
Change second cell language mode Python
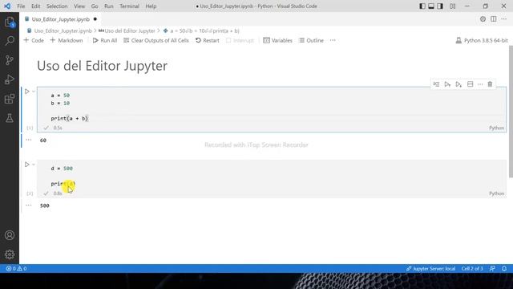(x=496, y=193)
